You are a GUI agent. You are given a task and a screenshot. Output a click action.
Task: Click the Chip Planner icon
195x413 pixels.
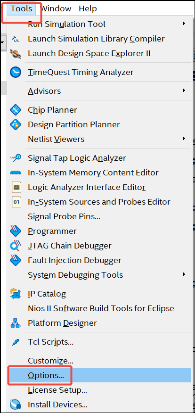pos(16,110)
